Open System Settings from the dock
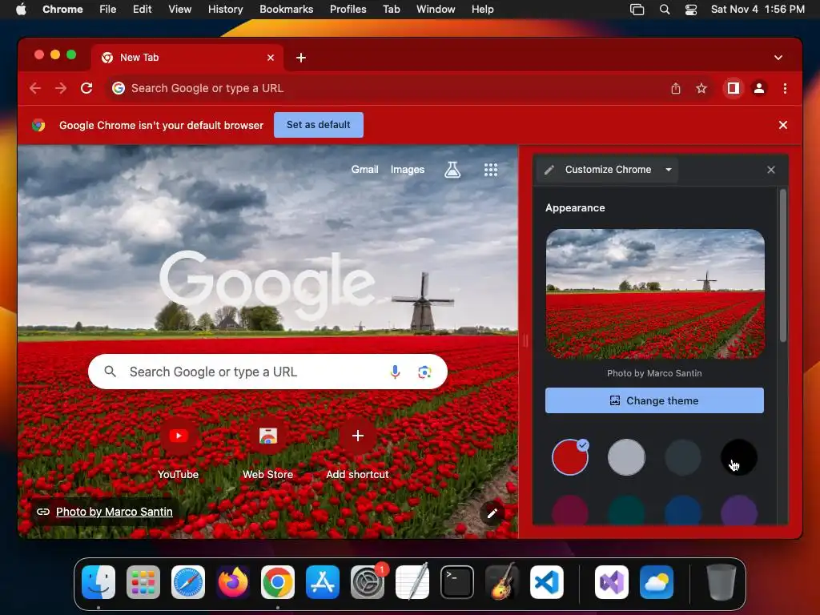Screen dimensions: 820x615 click(368, 582)
